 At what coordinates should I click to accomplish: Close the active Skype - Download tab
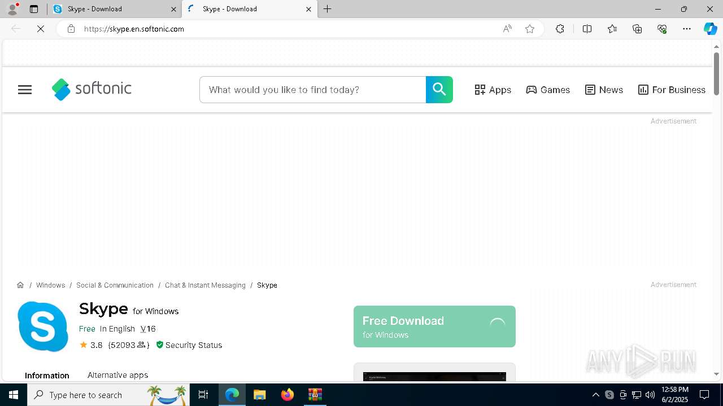click(x=308, y=9)
